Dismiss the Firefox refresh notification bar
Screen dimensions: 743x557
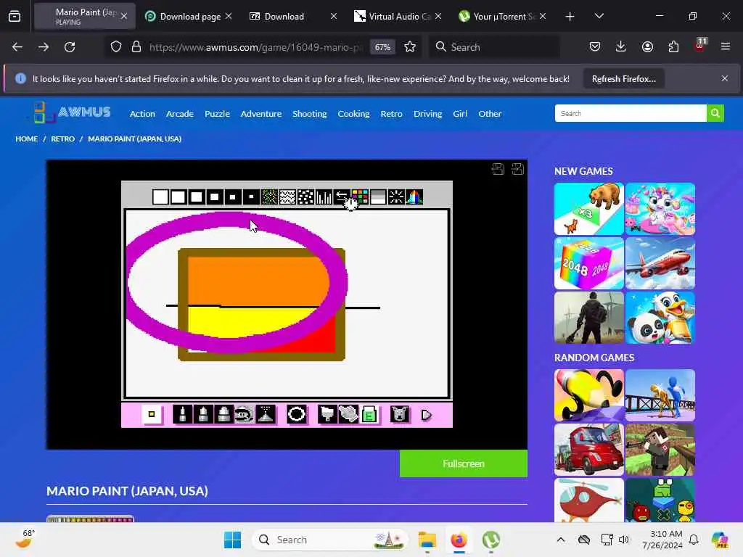click(x=725, y=78)
